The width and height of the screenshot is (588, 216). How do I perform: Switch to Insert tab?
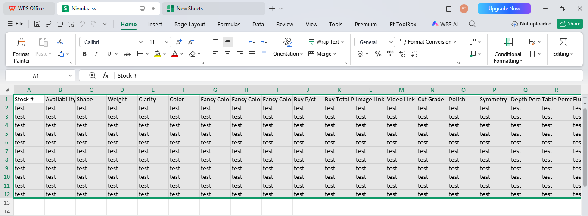tap(155, 24)
